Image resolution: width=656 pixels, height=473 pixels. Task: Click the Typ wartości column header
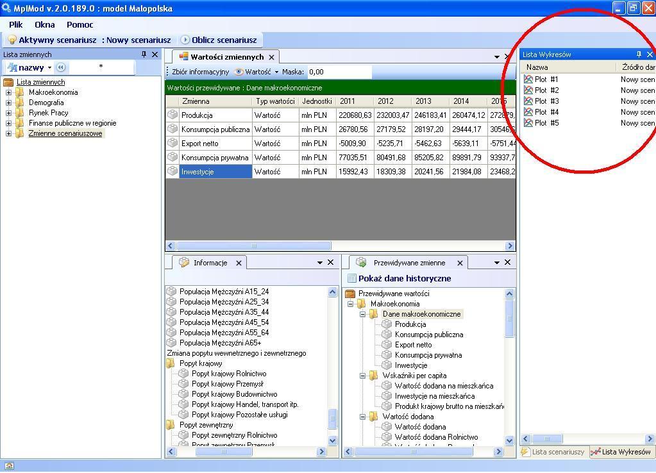[275, 101]
